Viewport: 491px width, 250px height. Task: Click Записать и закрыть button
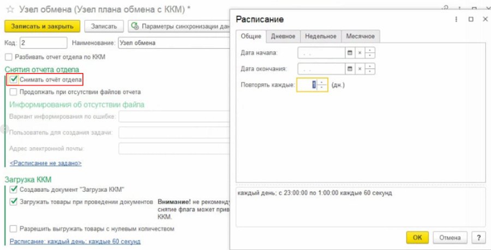coord(42,26)
